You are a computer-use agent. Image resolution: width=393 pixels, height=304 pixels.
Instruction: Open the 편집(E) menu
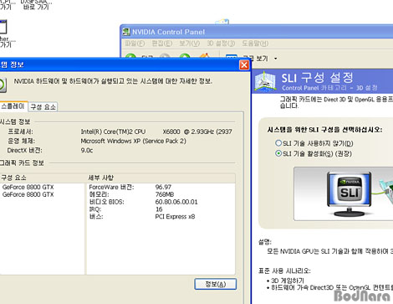coord(162,44)
